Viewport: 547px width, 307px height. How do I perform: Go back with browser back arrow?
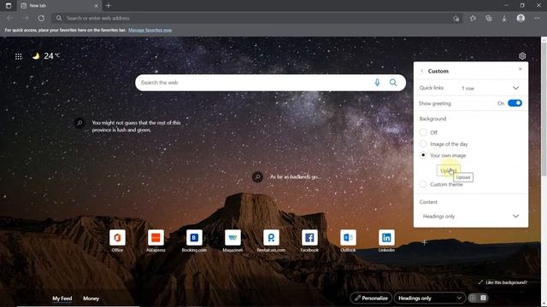pos(9,18)
